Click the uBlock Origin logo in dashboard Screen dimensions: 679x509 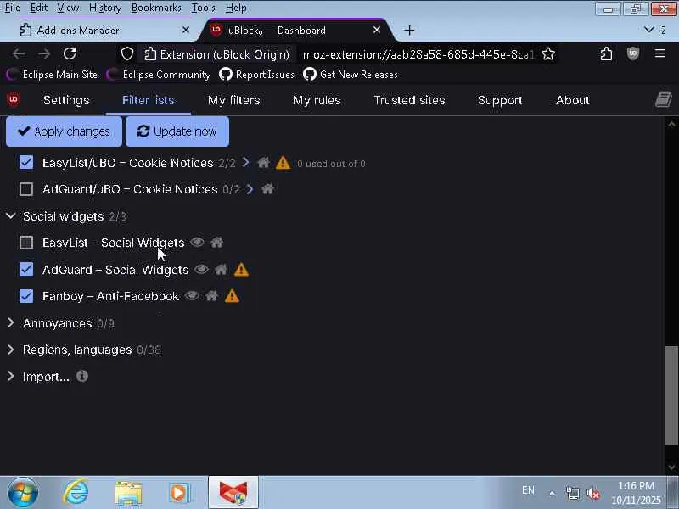pyautogui.click(x=14, y=100)
